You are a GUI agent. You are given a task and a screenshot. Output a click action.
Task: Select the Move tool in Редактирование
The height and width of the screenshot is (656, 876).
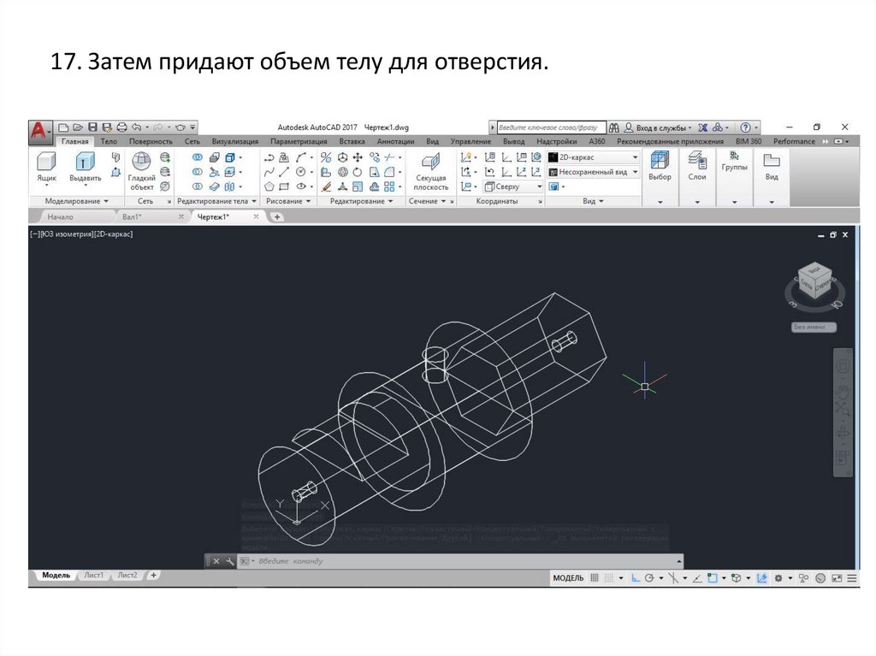(x=357, y=157)
